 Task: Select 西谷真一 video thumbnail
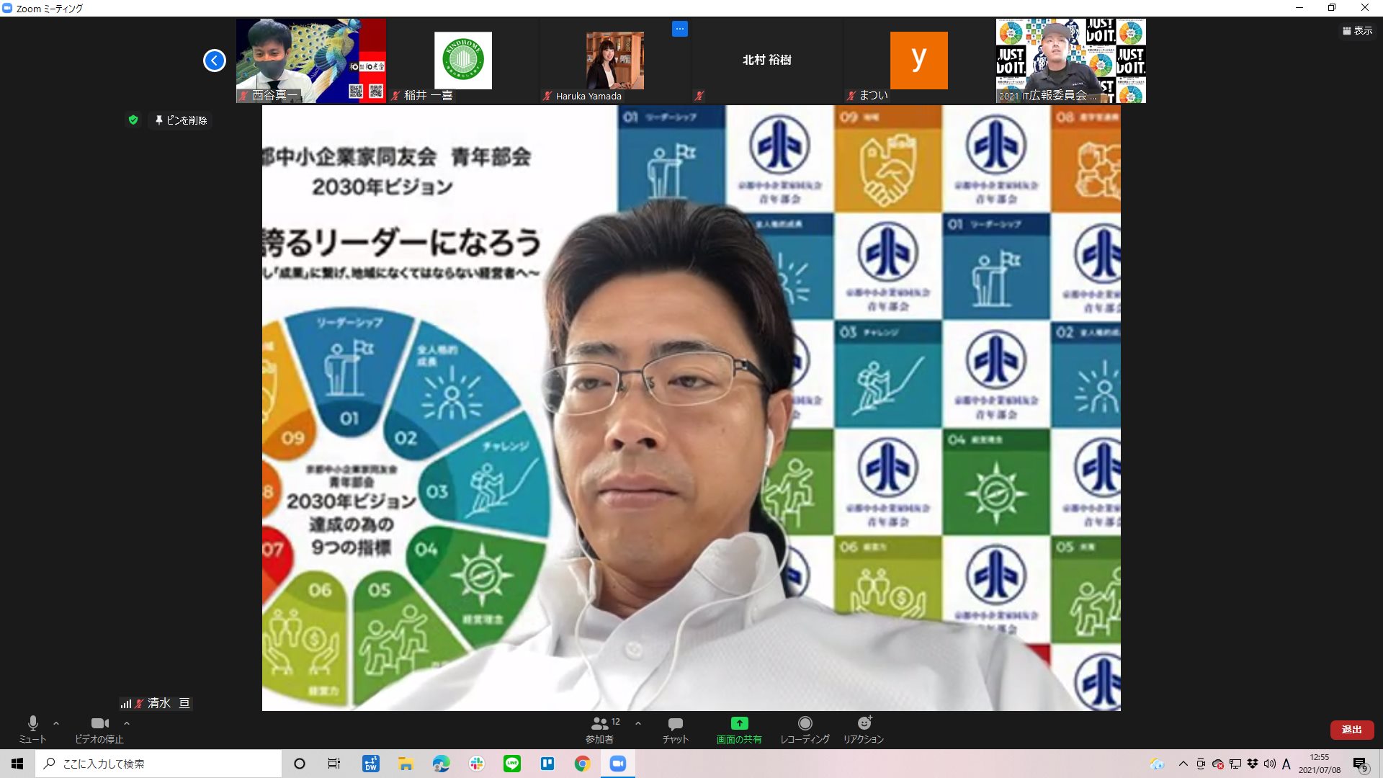[311, 61]
